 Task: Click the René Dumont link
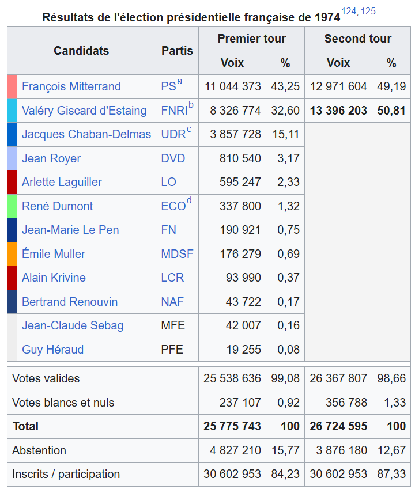(57, 206)
